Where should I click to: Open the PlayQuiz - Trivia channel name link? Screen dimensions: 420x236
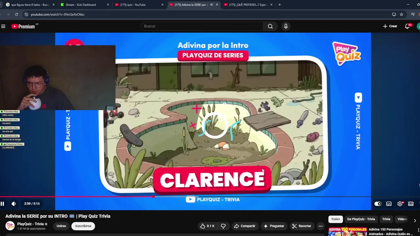(30, 224)
